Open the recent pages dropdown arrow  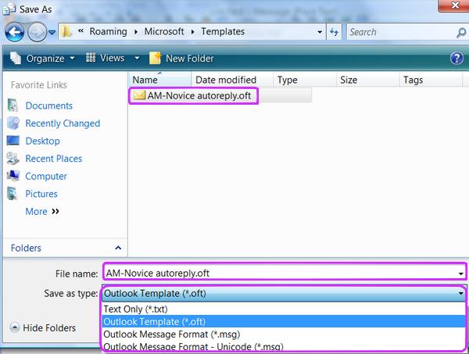52,32
